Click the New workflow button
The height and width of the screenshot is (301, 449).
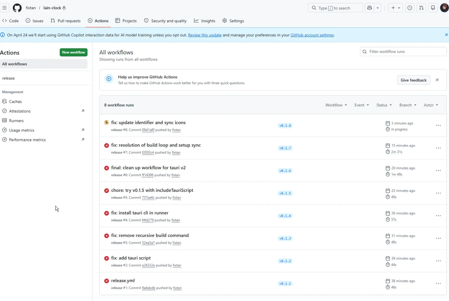coord(73,52)
